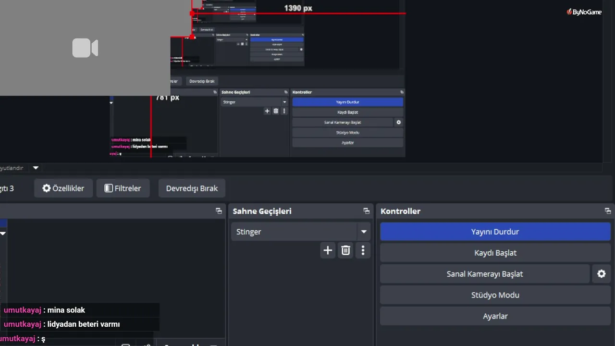Open virtual camera settings gear icon
615x346 pixels.
click(601, 274)
